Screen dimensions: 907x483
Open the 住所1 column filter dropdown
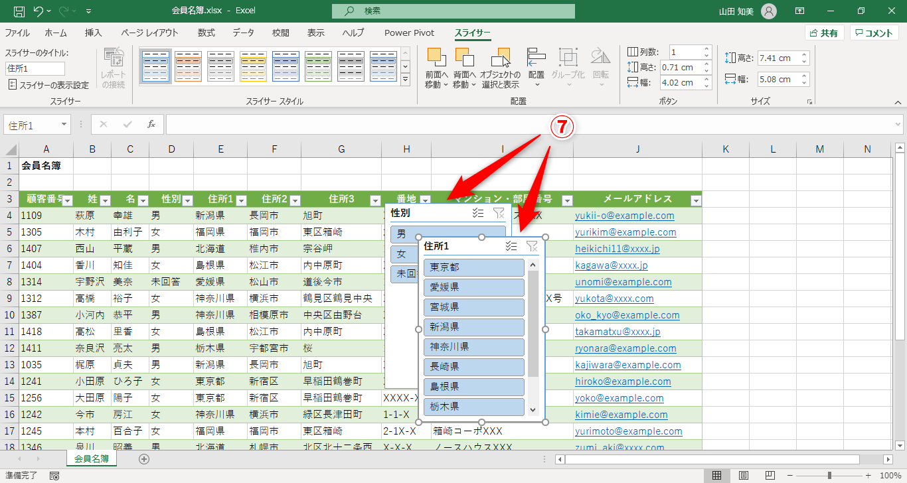click(x=241, y=200)
